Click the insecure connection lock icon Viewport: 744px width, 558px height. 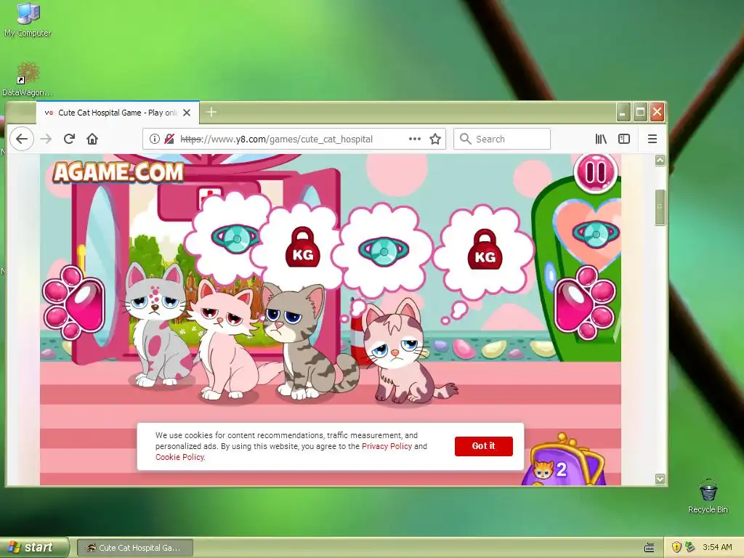(169, 139)
